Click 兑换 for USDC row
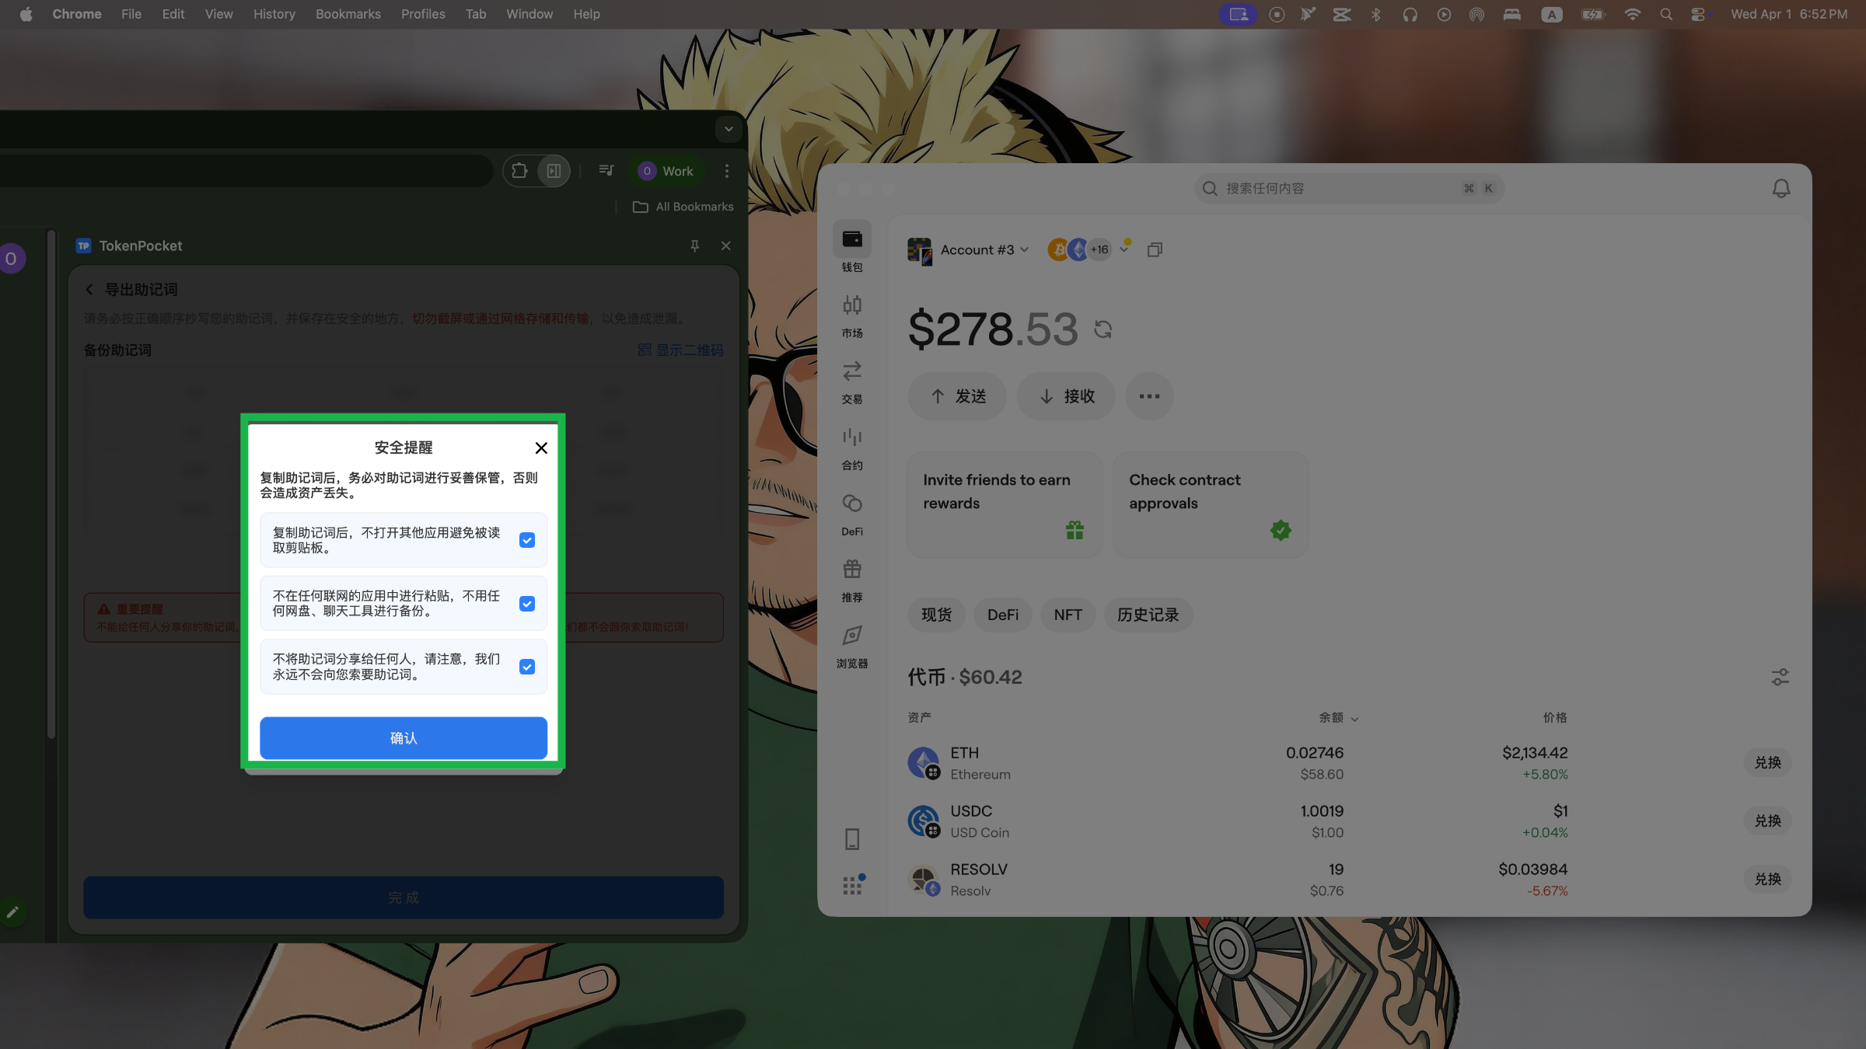 click(x=1767, y=821)
